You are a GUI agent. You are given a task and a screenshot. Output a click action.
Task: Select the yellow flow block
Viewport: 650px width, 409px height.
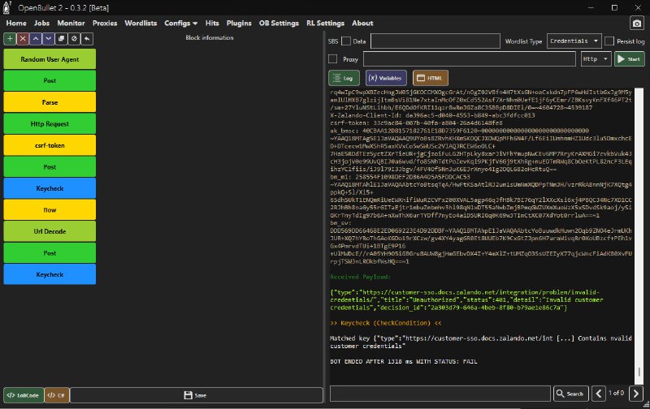click(x=50, y=210)
